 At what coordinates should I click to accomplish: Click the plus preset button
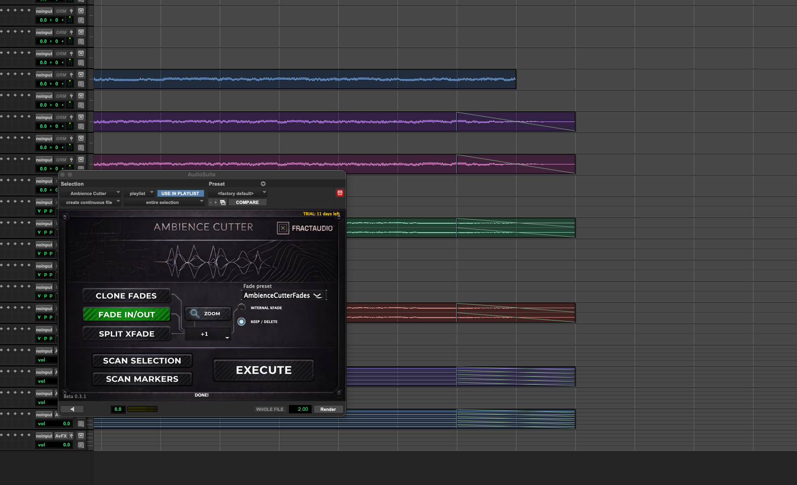click(x=215, y=202)
